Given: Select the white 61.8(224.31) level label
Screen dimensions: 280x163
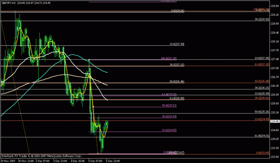Looking at the screenshot, I should (x=262, y=136).
